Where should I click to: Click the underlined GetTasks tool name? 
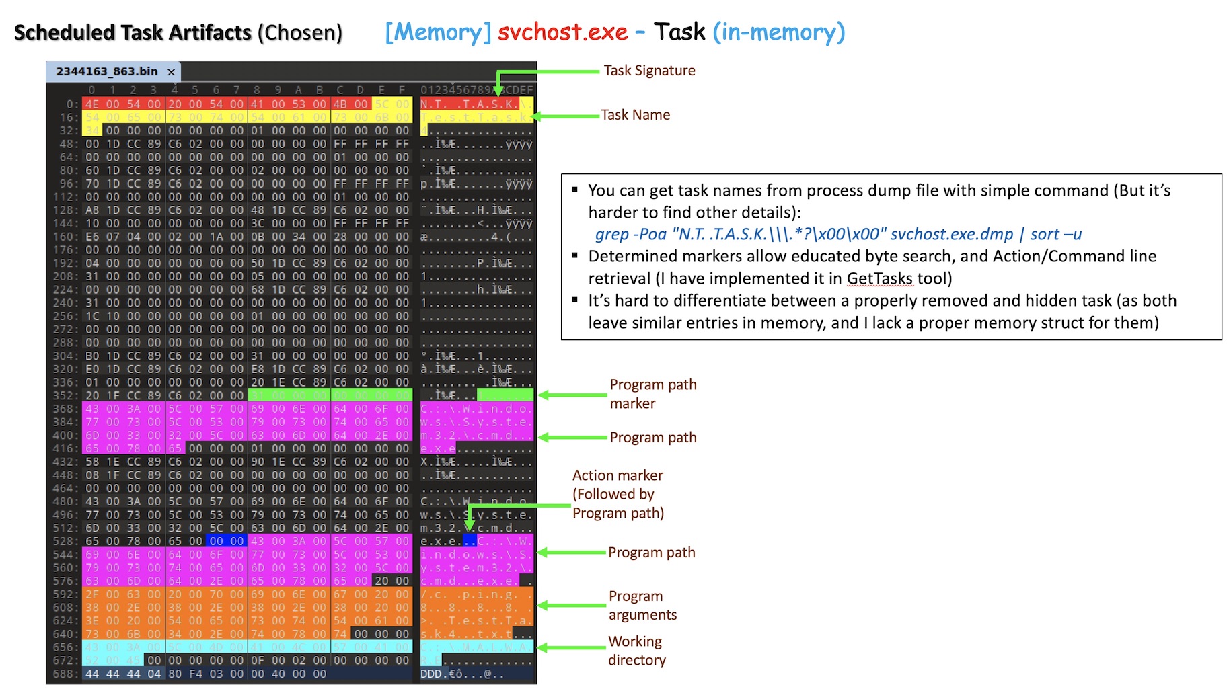(879, 278)
